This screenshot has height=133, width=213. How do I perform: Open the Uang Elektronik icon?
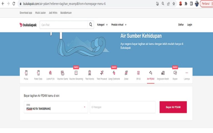pos(114,73)
